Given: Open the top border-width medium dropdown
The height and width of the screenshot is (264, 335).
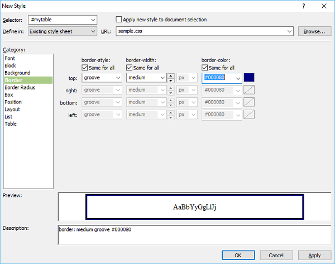Looking at the screenshot, I should (x=146, y=78).
